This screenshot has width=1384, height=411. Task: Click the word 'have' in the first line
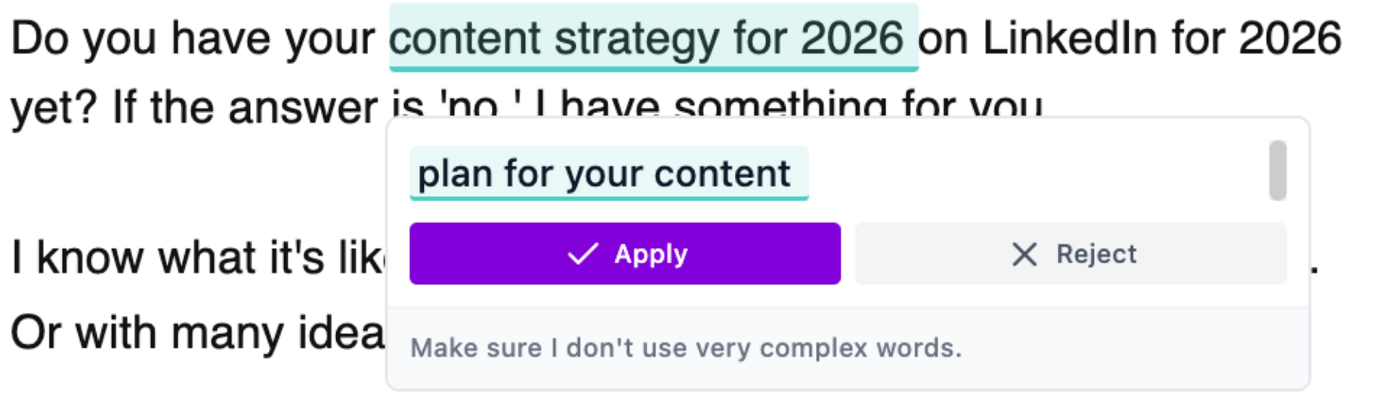[215, 38]
